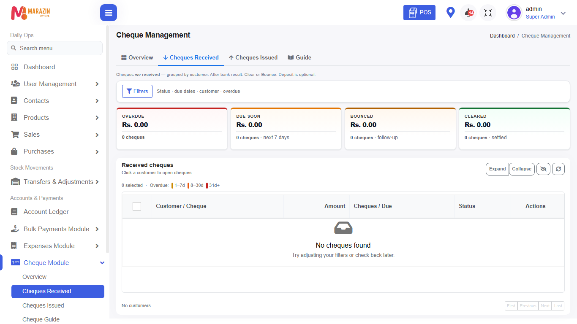
Task: Toggle fullscreen mode icon
Action: 488,13
